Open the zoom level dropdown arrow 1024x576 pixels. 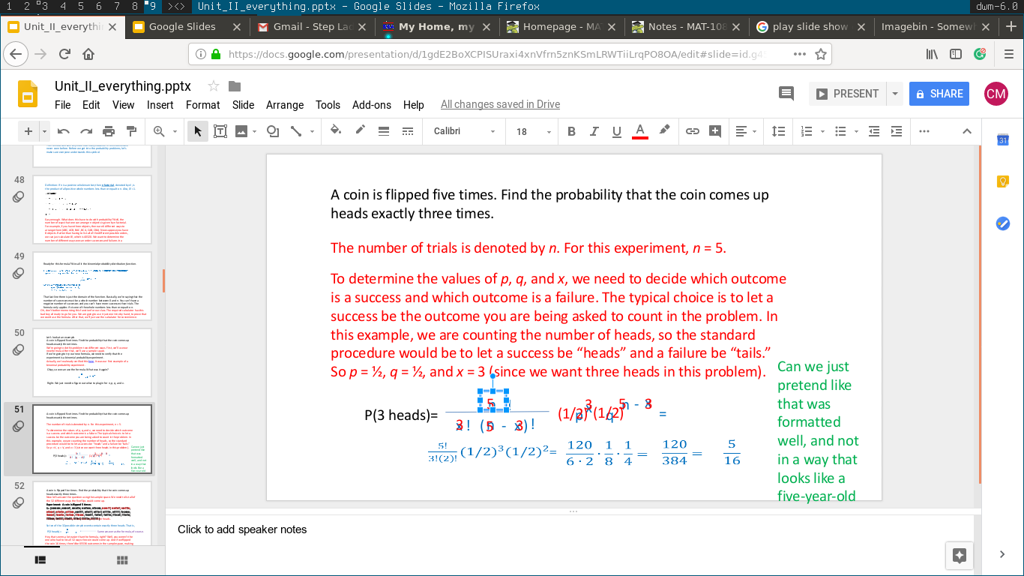[x=175, y=131]
